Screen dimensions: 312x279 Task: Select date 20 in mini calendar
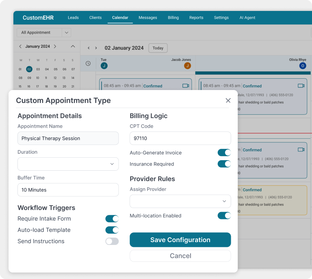point(64,86)
